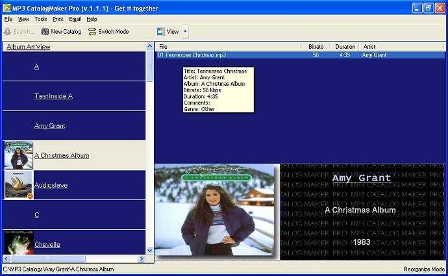This screenshot has width=448, height=276.
Task: Click the large Amy Grant cover artwork
Action: tap(214, 210)
